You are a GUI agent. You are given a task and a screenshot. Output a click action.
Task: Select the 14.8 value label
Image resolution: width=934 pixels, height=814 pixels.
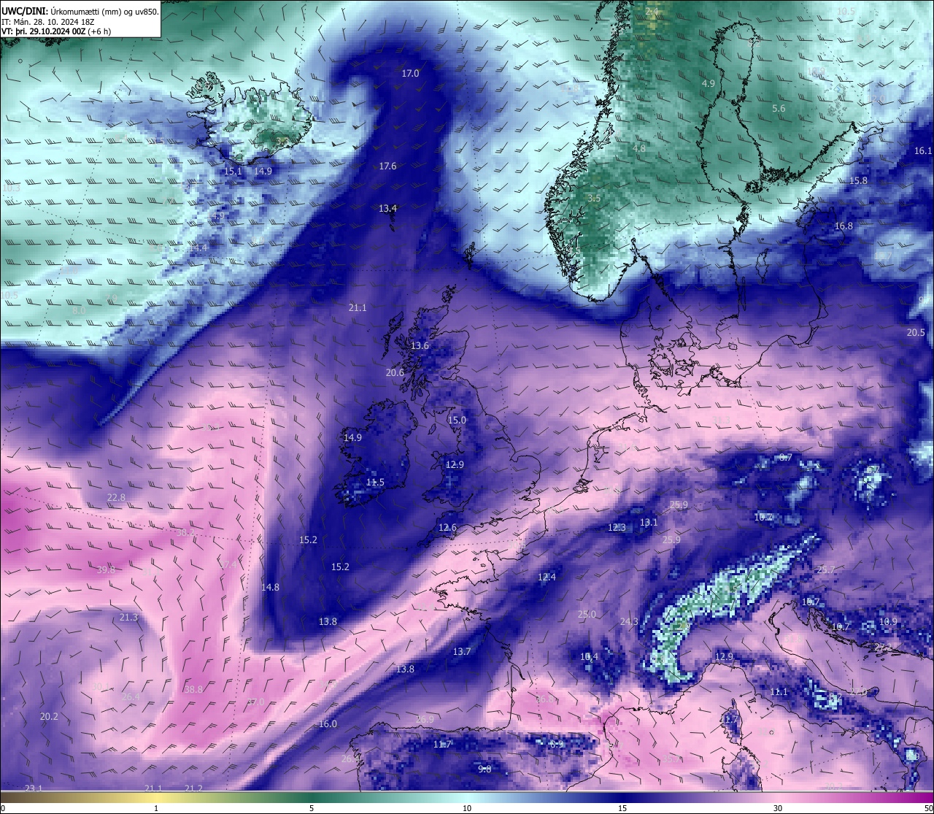click(270, 587)
